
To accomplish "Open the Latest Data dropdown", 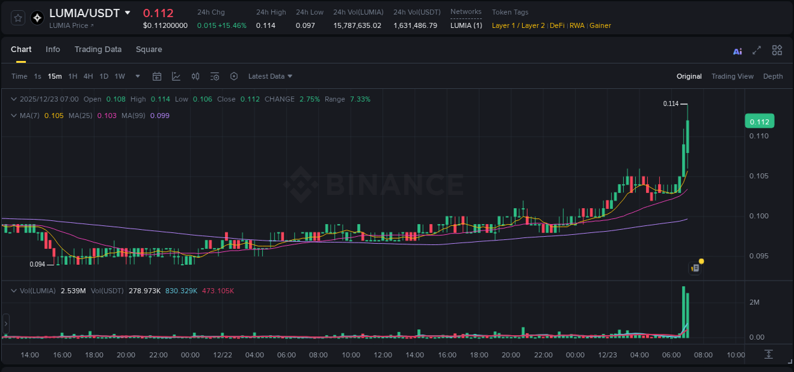I will [270, 76].
